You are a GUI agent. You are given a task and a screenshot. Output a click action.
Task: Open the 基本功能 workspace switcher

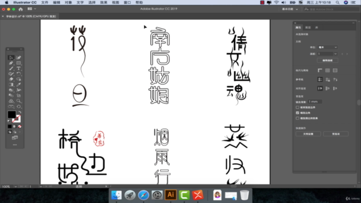click(x=290, y=9)
